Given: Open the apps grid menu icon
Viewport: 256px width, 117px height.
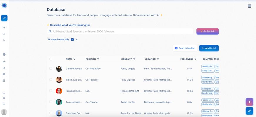Looking at the screenshot, I should click(249, 6).
